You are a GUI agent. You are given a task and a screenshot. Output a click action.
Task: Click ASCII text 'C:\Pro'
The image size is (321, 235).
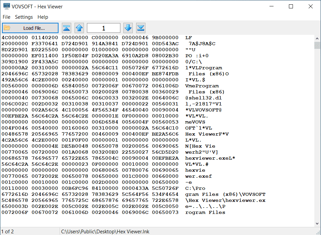(195, 188)
